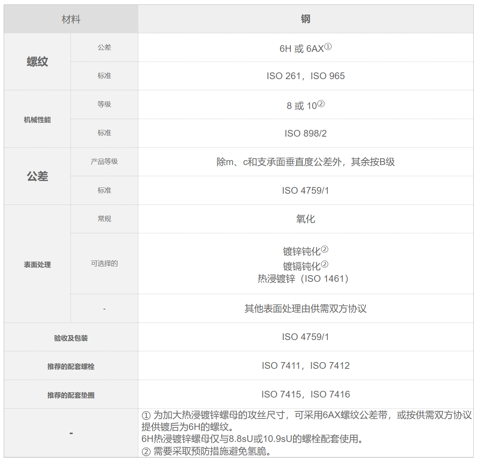Select the 钢 column header
This screenshot has width=477, height=461.
click(305, 19)
